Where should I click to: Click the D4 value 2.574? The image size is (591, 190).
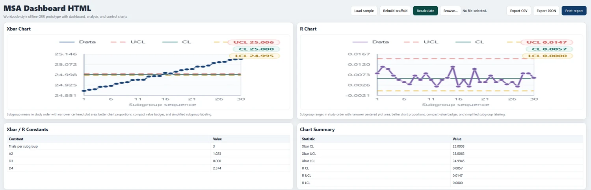pos(217,168)
